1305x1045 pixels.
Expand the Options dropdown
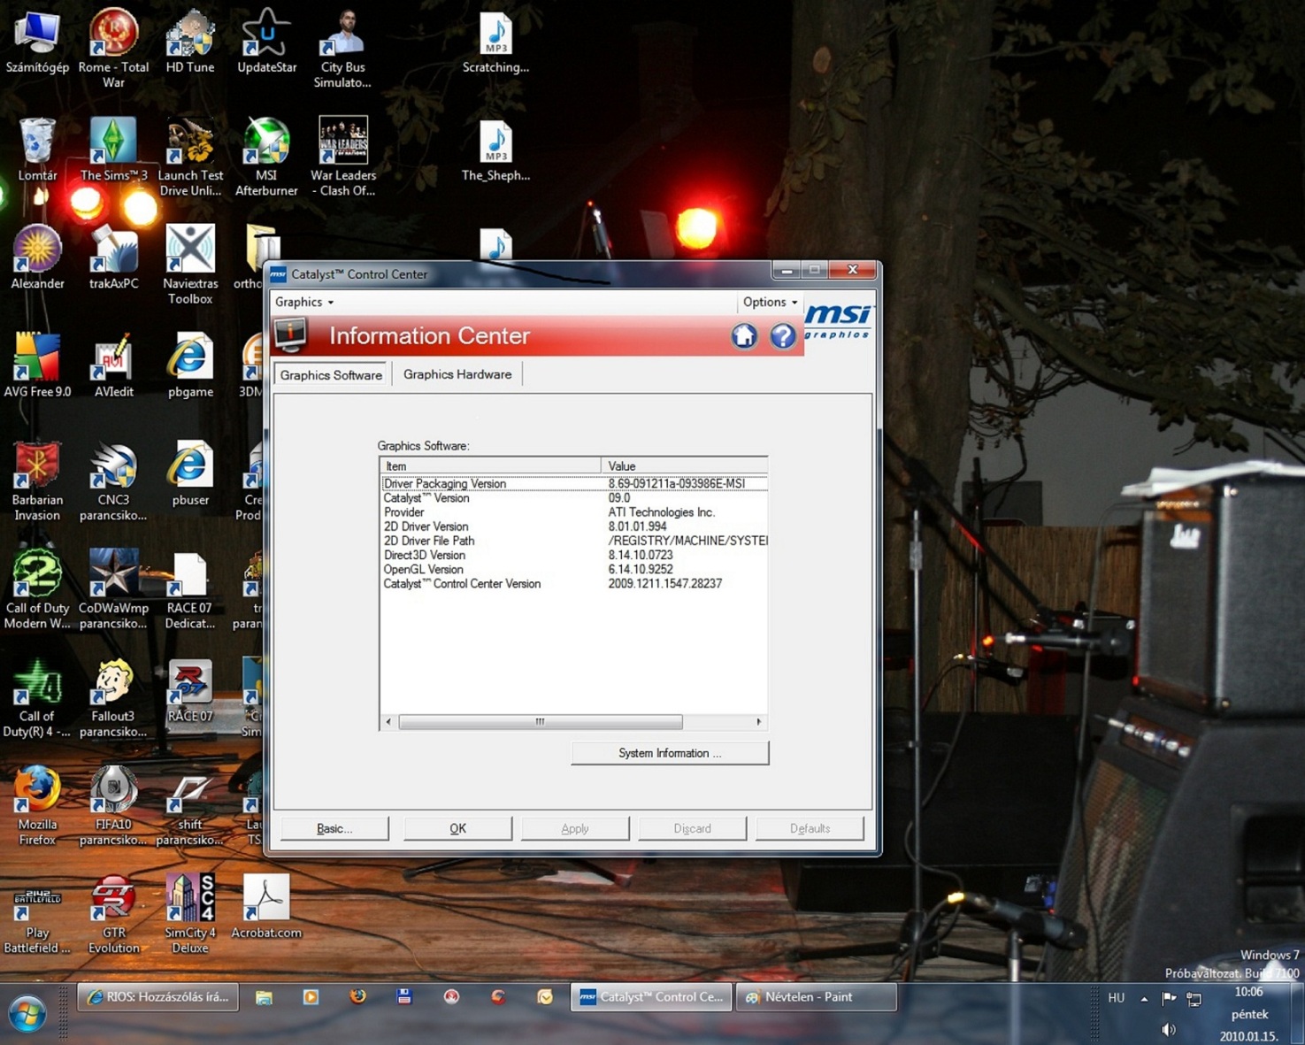click(x=770, y=302)
